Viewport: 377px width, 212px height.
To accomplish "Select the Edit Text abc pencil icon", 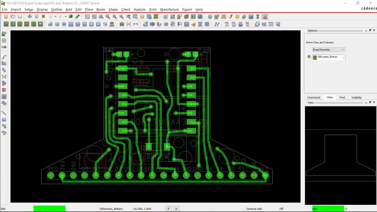I will pyautogui.click(x=4, y=133).
